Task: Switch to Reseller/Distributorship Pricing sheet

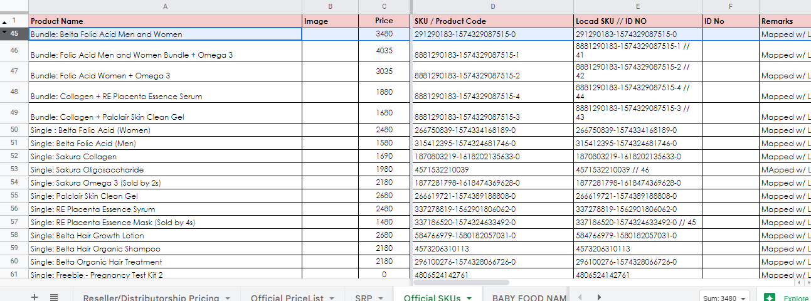Action: [151, 298]
